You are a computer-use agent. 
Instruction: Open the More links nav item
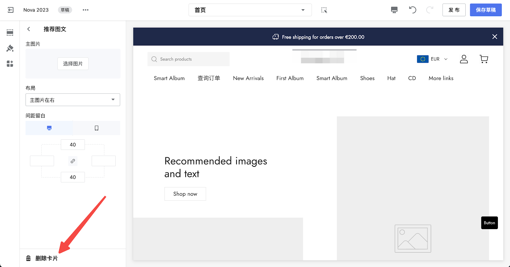point(441,78)
